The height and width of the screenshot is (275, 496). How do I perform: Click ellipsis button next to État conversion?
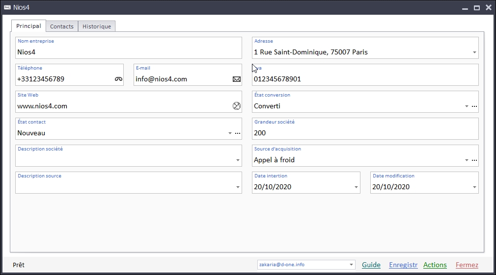[x=474, y=106]
